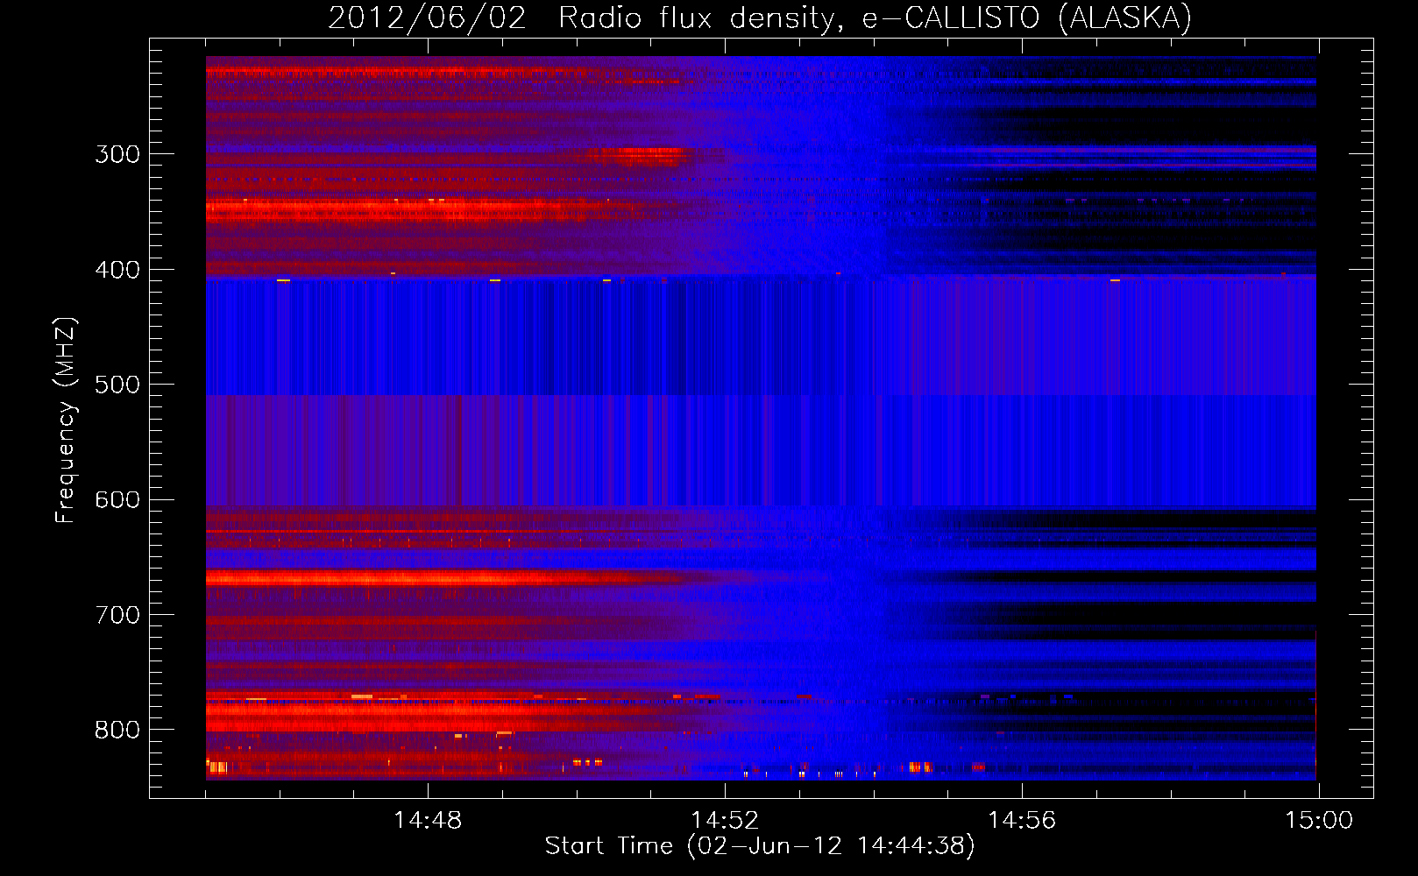Click the 14:48 time axis label

click(428, 820)
